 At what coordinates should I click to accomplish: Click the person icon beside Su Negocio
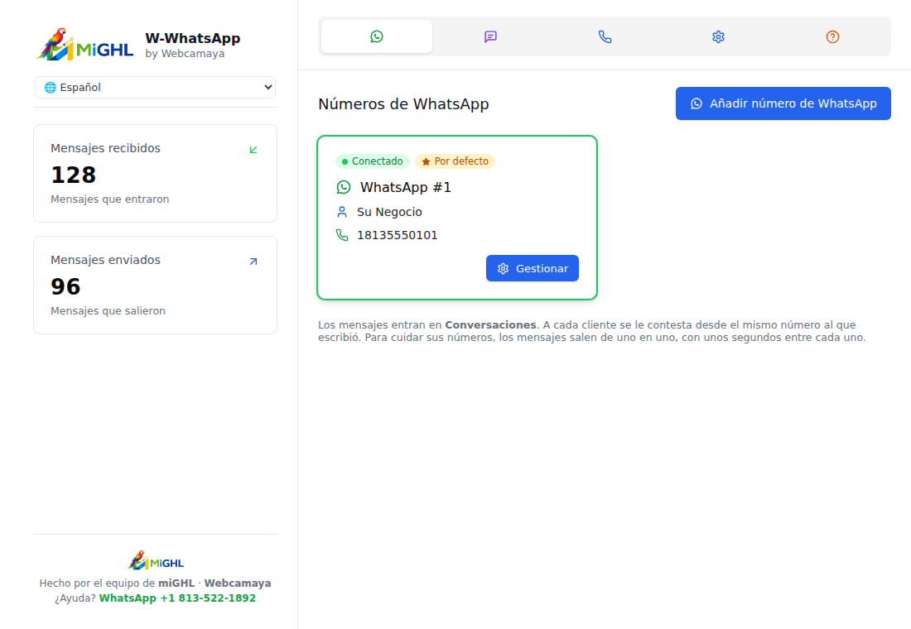point(342,212)
